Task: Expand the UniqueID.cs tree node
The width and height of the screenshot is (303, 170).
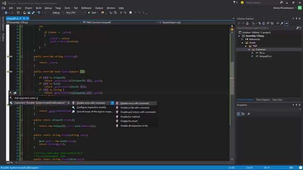Action: pos(252,56)
